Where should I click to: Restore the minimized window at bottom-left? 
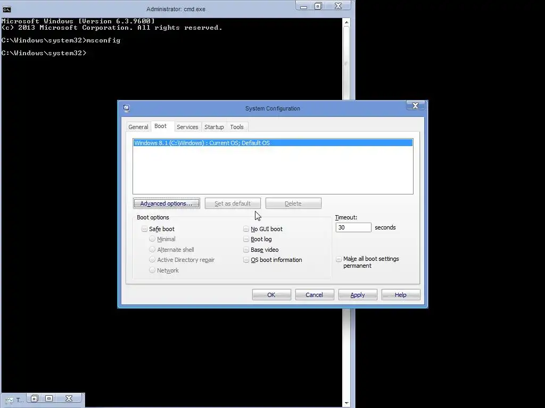point(35,398)
